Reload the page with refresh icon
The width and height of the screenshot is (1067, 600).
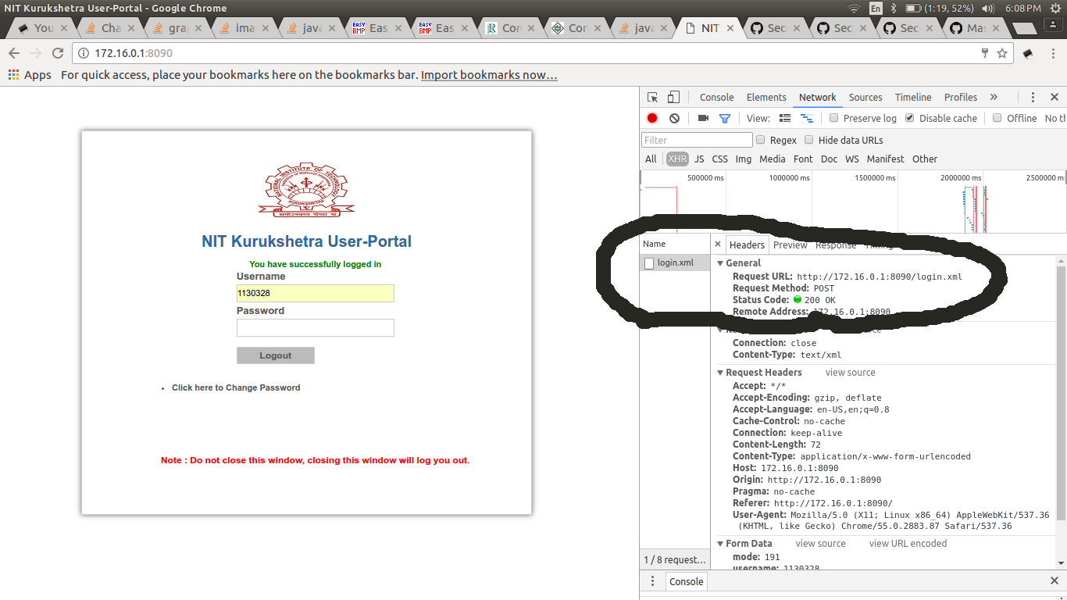pyautogui.click(x=58, y=53)
